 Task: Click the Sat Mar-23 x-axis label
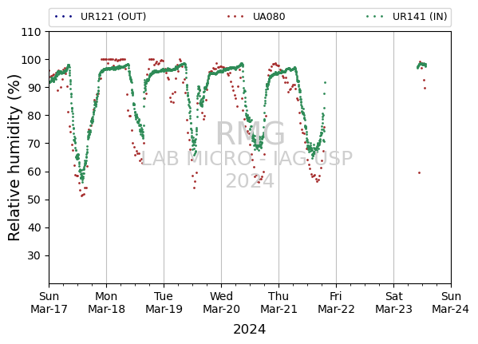(393, 302)
